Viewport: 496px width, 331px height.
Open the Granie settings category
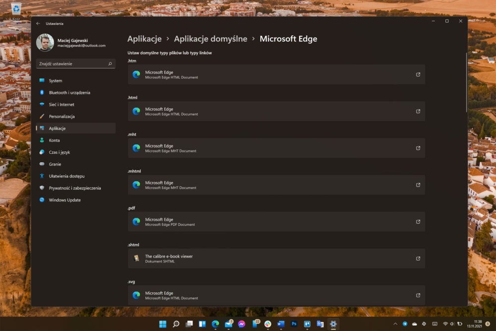tap(75, 164)
